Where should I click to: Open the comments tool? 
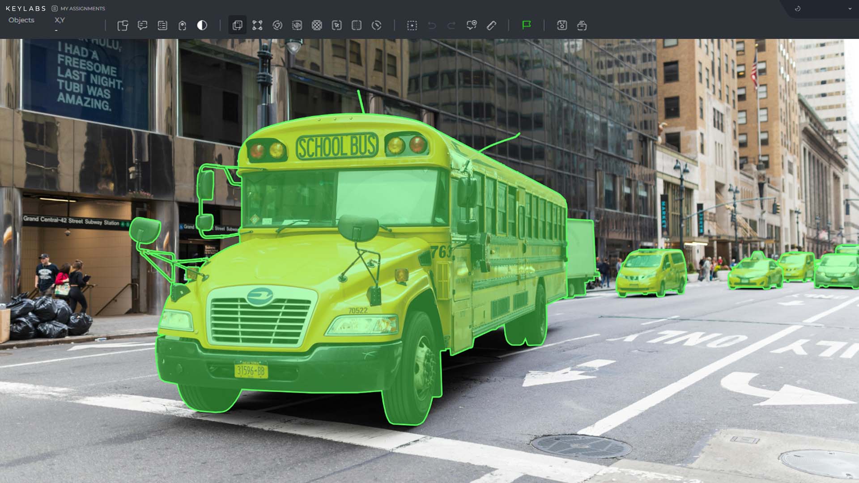[143, 25]
